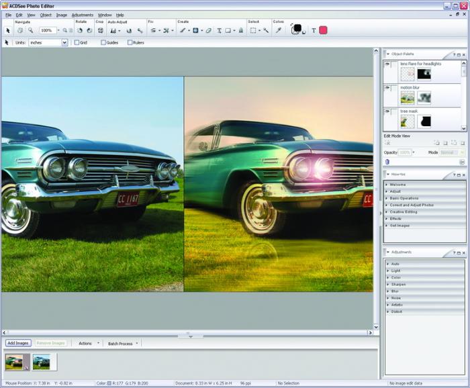This screenshot has height=388, width=470.
Task: Click the Add Images button
Action: (18, 343)
